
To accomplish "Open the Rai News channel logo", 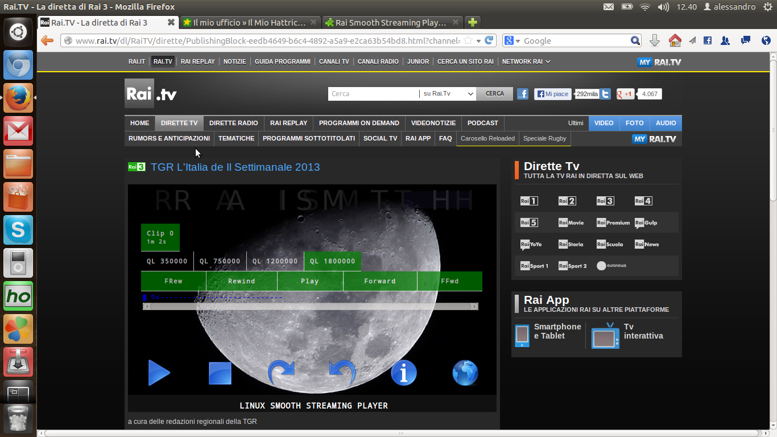I will coord(647,244).
